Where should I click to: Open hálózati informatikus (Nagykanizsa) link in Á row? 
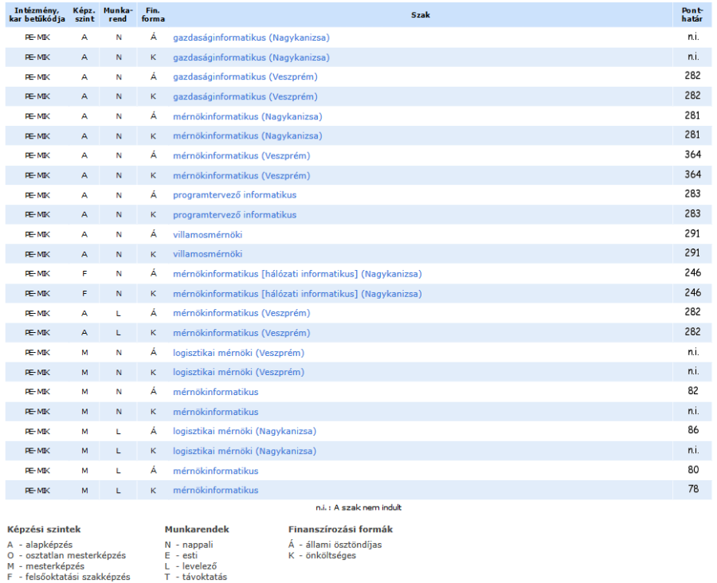coord(297,274)
